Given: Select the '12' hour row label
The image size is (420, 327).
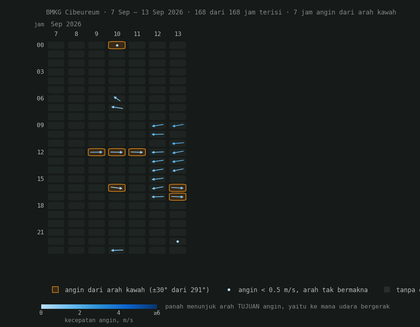Looking at the screenshot, I should [40, 152].
